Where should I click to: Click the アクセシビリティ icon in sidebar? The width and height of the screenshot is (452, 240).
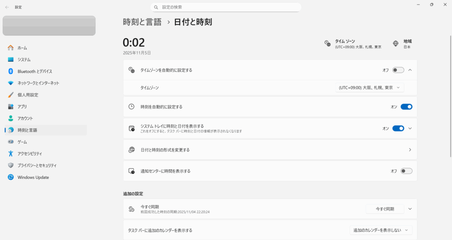pos(11,154)
